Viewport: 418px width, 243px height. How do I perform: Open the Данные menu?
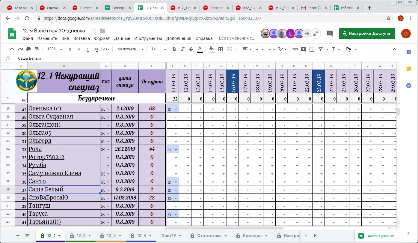tap(122, 38)
